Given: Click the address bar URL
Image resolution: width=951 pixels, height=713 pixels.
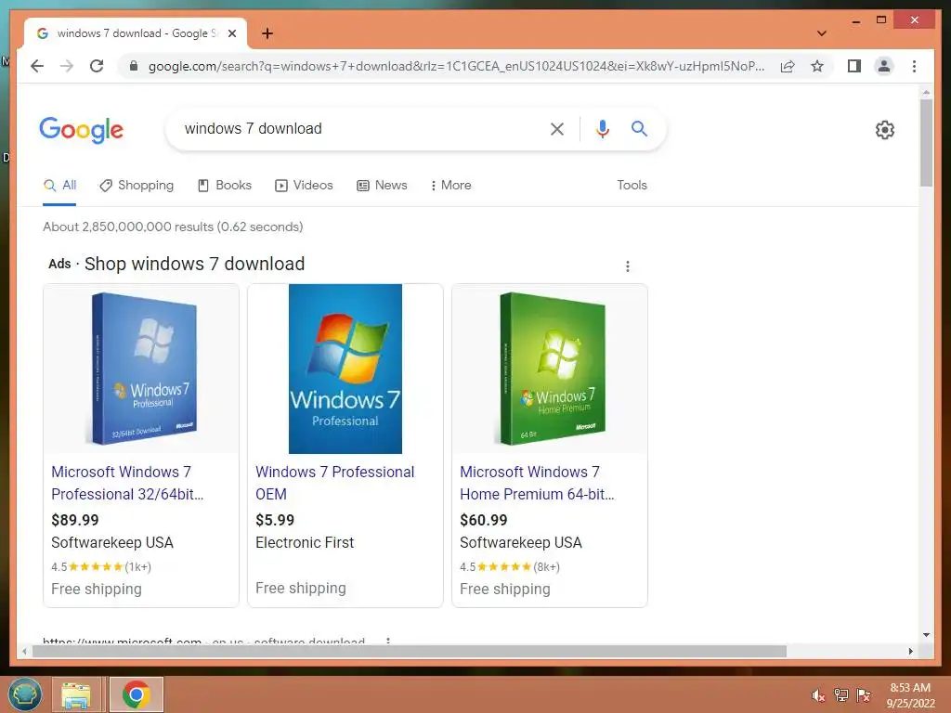Looking at the screenshot, I should click(x=456, y=66).
